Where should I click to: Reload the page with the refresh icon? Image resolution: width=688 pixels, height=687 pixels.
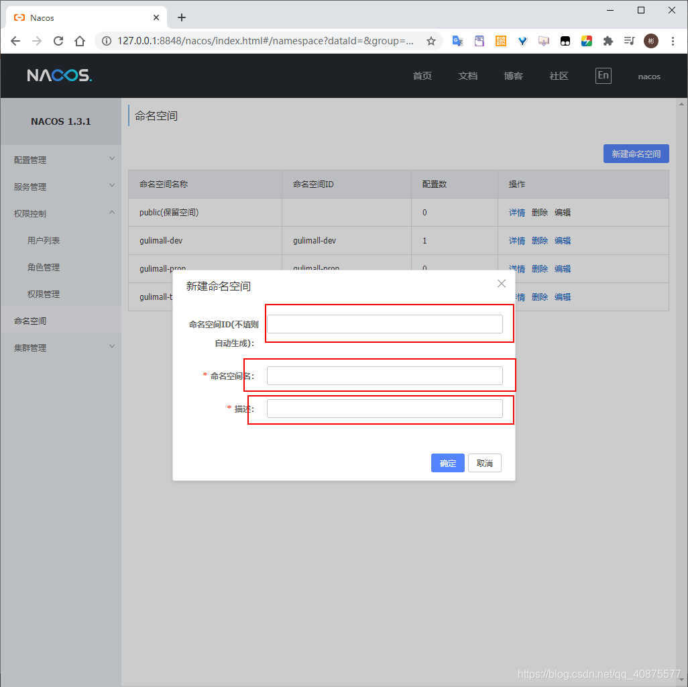click(x=58, y=41)
